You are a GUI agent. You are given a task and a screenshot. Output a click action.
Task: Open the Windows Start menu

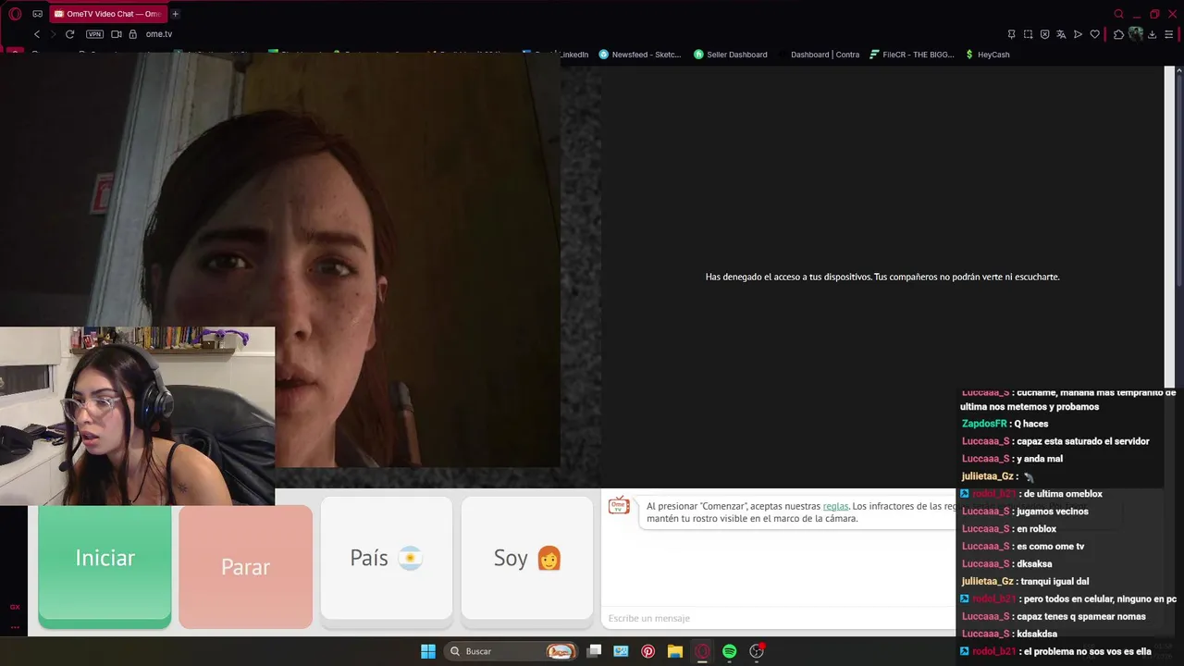(x=428, y=651)
